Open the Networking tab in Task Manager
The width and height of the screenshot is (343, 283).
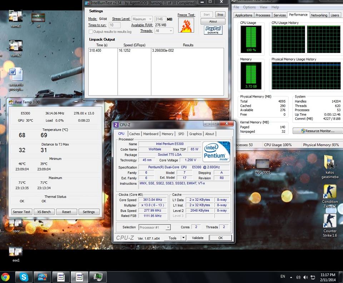point(319,15)
